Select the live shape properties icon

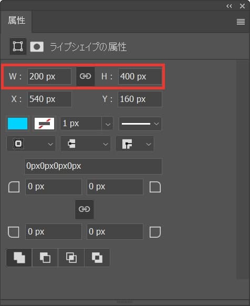tap(18, 46)
